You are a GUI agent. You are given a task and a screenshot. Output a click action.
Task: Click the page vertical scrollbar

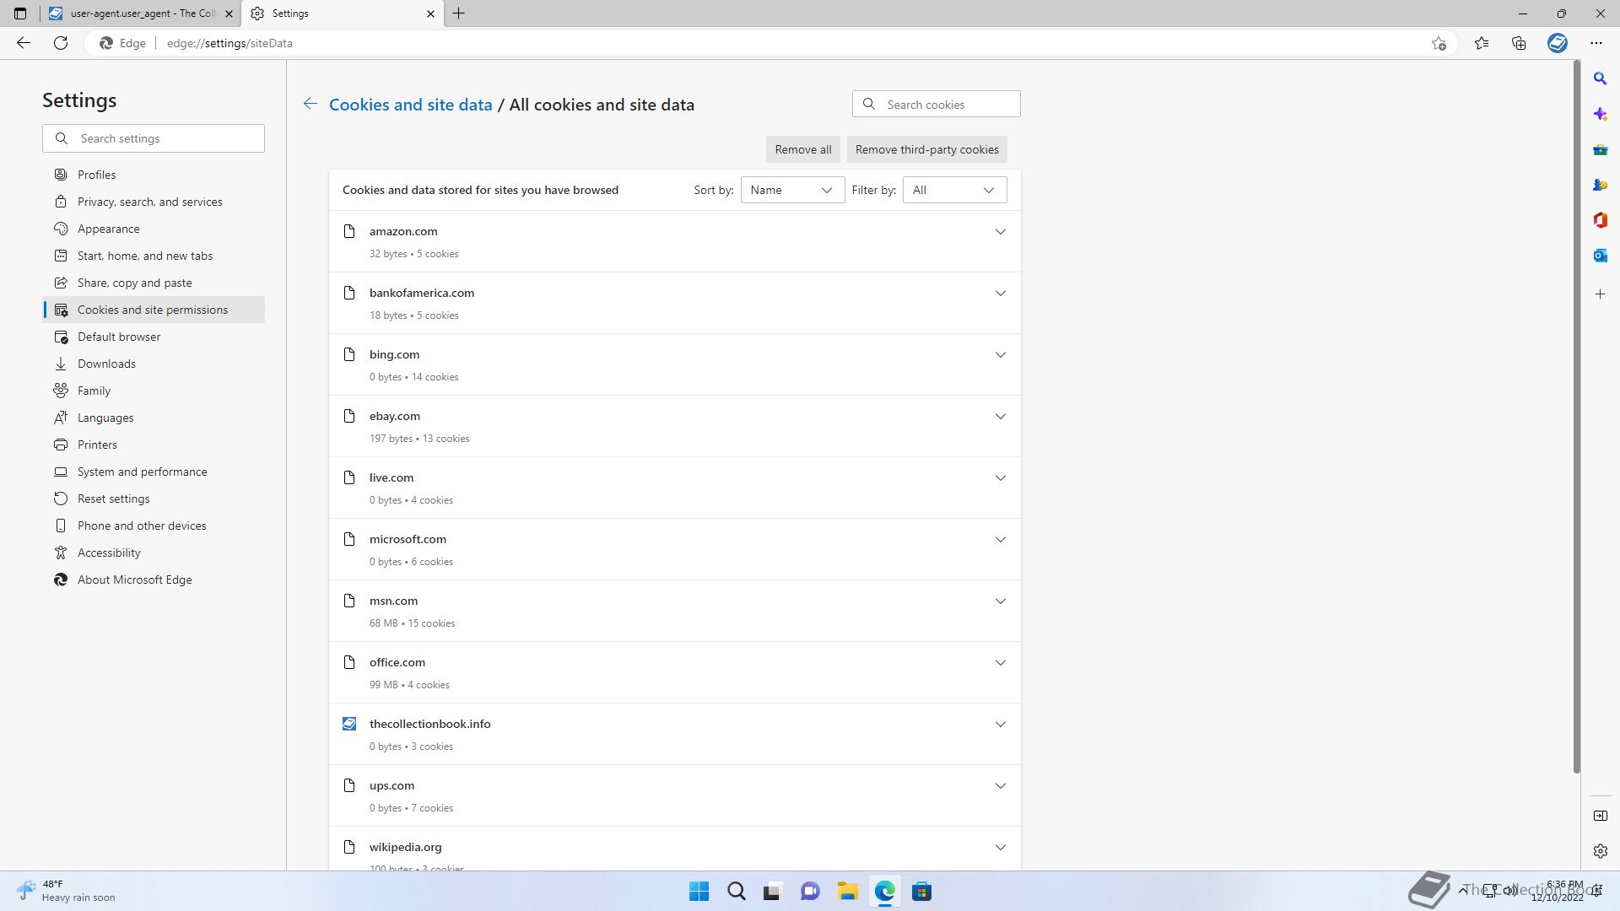pyautogui.click(x=1575, y=418)
